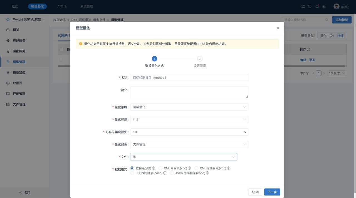Screen dimensions: 356x198
Task: Click the notification bell icon
Action: tap(317, 6)
